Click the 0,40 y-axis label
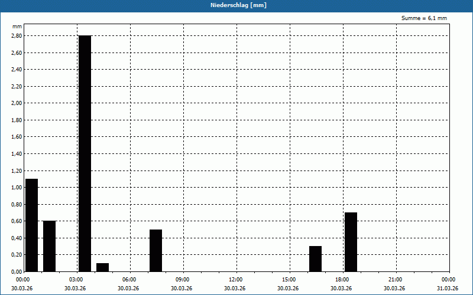Screen dimensions: 473x295 pyautogui.click(x=17, y=238)
